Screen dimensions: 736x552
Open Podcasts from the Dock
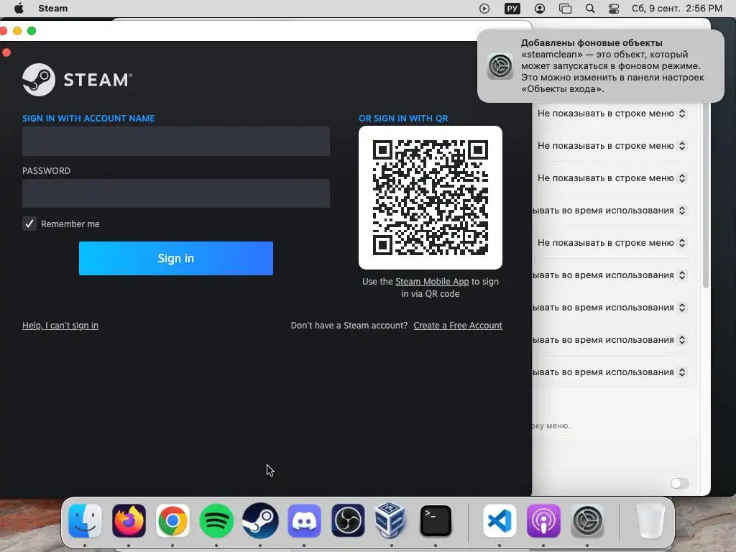[543, 520]
